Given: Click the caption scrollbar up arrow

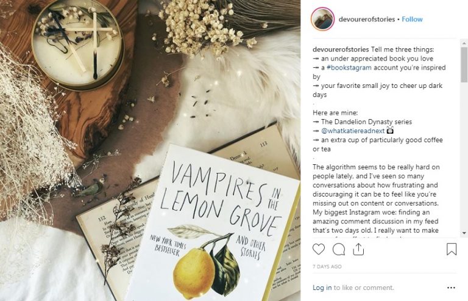Looking at the screenshot, I should (464, 43).
